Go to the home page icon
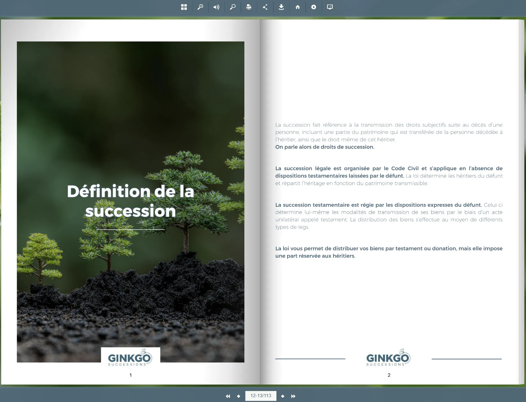 298,7
